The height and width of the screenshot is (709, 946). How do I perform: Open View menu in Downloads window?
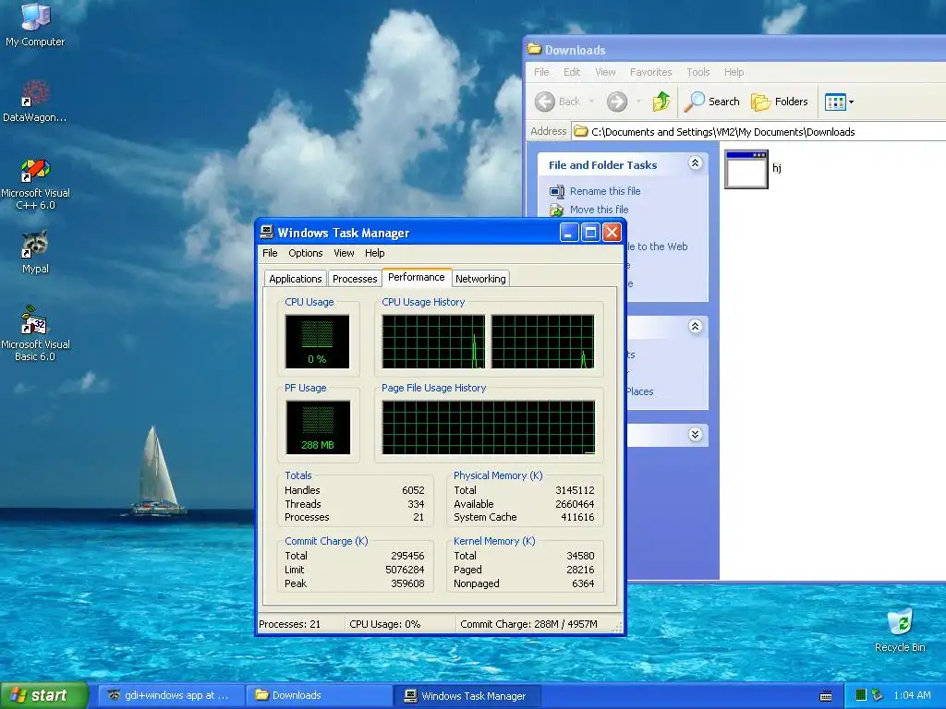pyautogui.click(x=605, y=72)
